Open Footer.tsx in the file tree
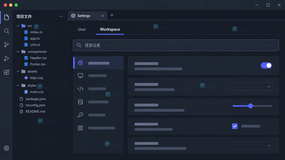Viewport: 285px width, 160px height. 38,64
